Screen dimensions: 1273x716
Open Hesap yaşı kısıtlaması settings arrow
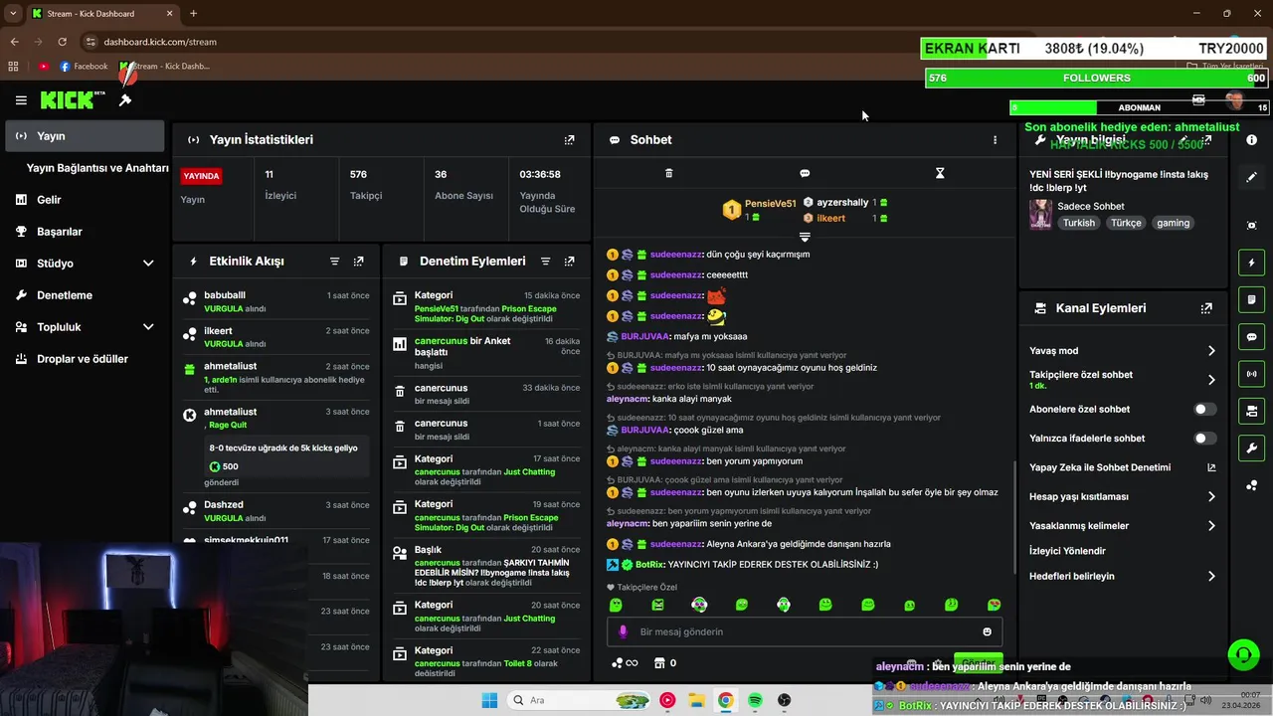1211,496
